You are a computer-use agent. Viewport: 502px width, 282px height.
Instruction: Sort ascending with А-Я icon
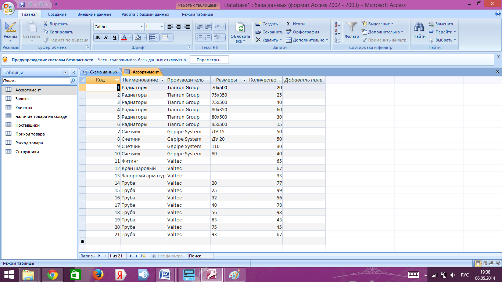click(x=337, y=24)
